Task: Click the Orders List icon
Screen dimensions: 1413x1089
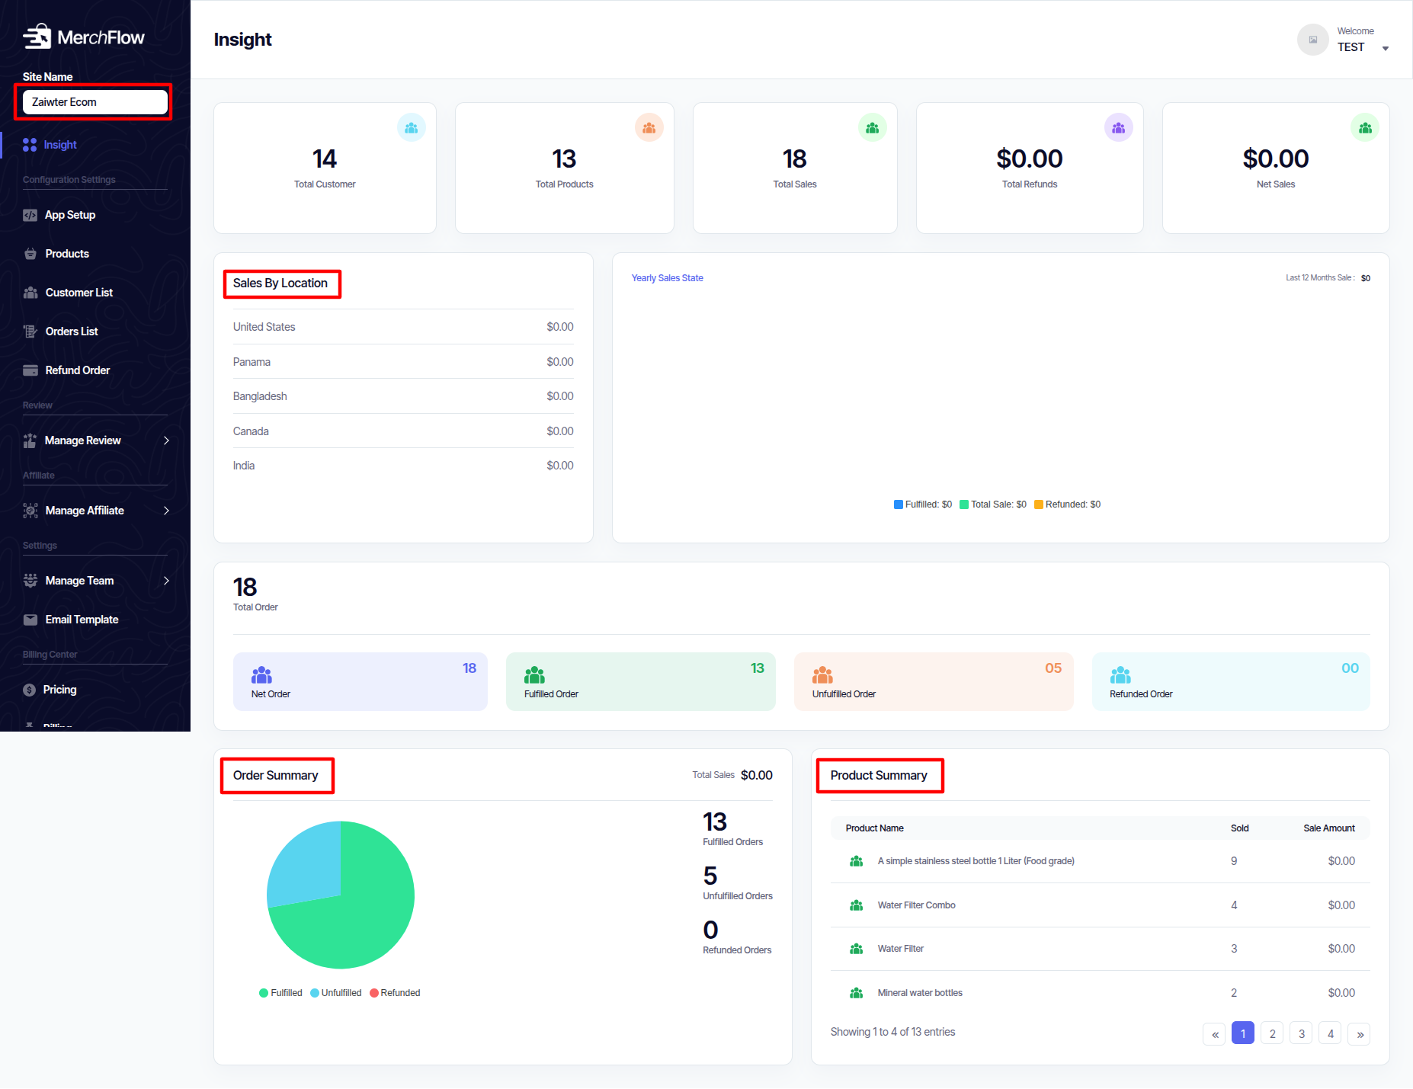Action: pyautogui.click(x=30, y=332)
